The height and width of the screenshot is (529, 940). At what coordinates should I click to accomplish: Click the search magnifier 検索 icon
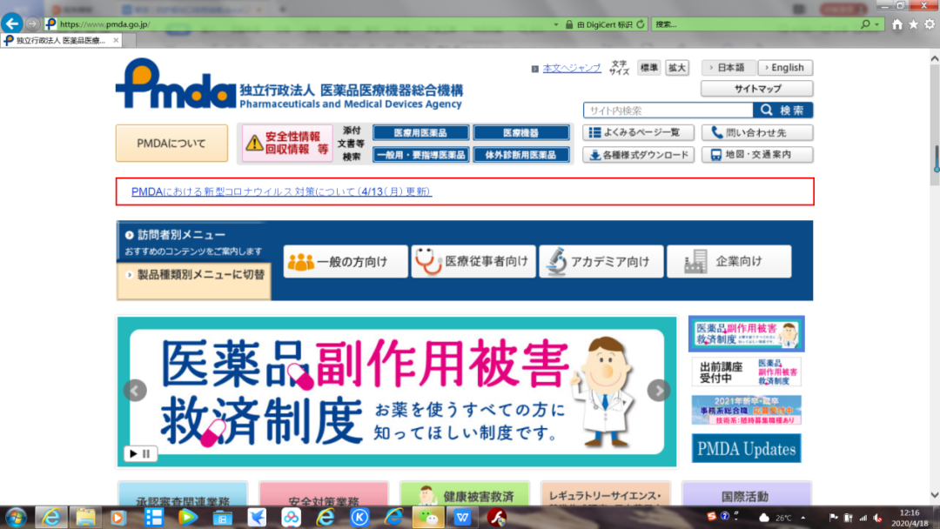(x=764, y=110)
